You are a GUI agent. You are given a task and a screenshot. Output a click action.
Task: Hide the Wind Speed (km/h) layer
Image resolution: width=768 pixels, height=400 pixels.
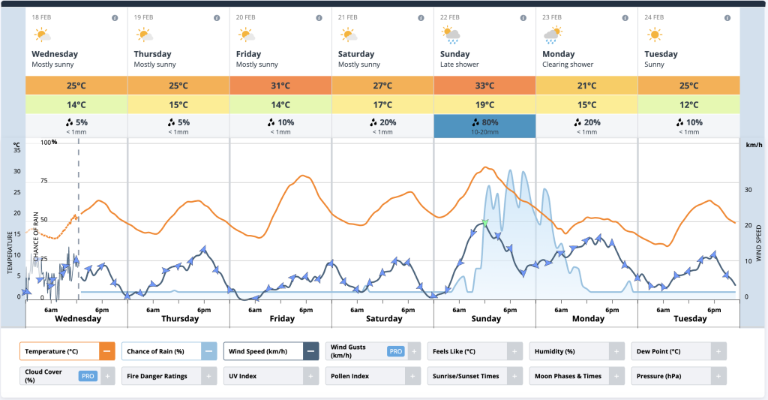310,351
